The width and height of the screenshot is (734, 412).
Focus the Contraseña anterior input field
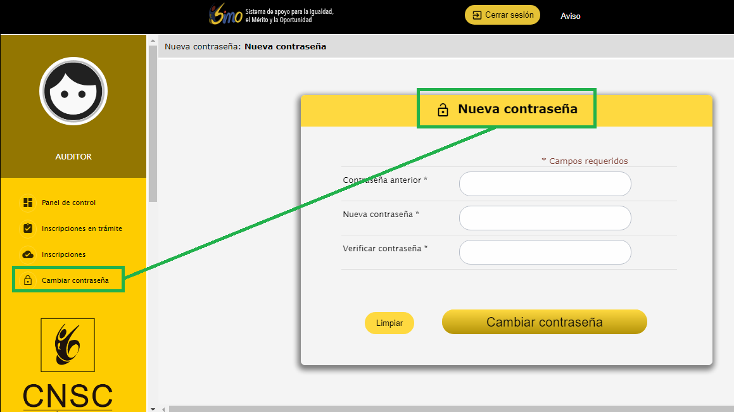(x=545, y=184)
